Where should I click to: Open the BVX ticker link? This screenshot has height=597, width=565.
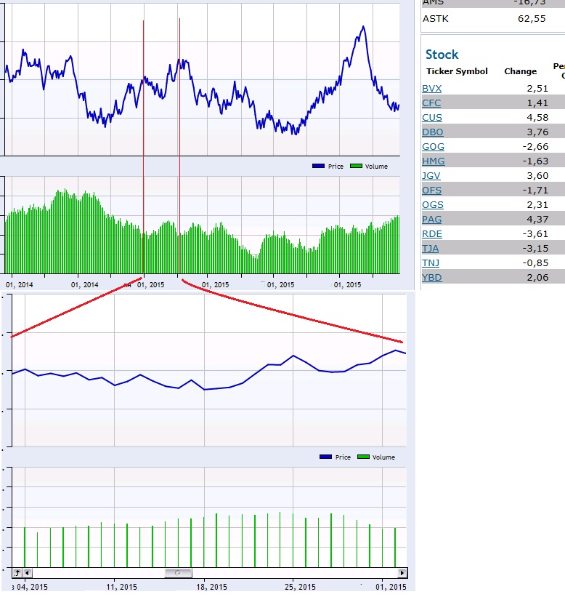point(431,89)
